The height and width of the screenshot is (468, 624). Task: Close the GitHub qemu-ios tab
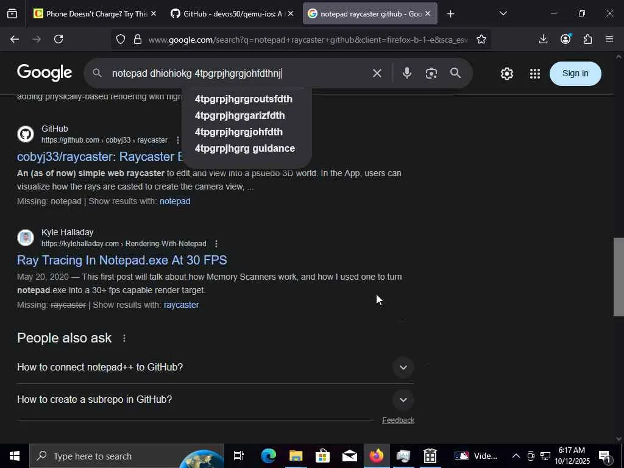coord(291,14)
